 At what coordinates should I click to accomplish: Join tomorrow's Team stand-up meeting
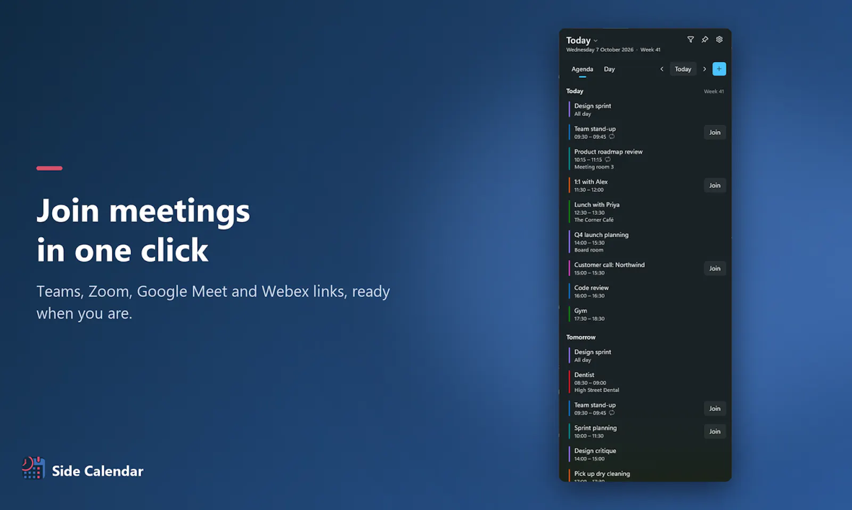[x=715, y=409]
